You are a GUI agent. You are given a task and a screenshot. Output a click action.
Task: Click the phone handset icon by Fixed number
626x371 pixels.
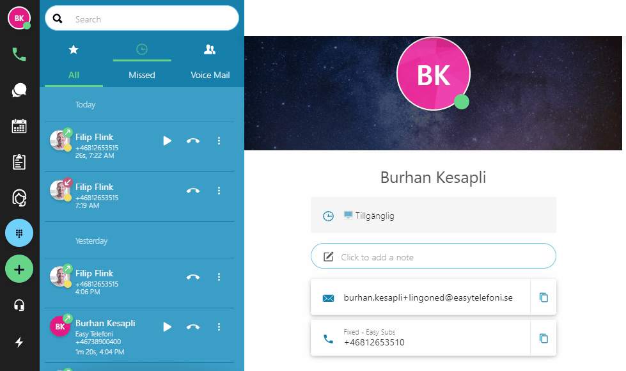328,338
